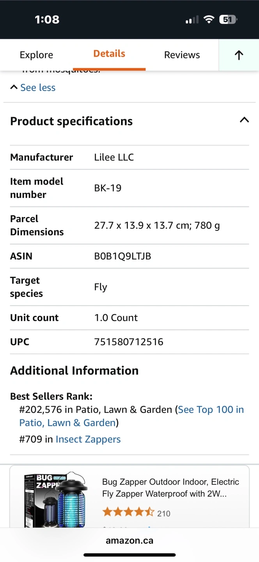The height and width of the screenshot is (562, 259).
Task: Tap the scroll-to-top arrow icon
Action: [239, 55]
